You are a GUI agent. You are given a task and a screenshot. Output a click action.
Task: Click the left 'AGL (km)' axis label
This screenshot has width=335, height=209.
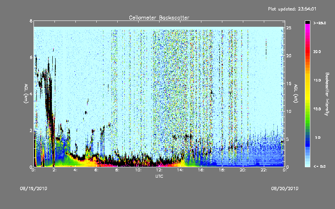click(x=26, y=94)
